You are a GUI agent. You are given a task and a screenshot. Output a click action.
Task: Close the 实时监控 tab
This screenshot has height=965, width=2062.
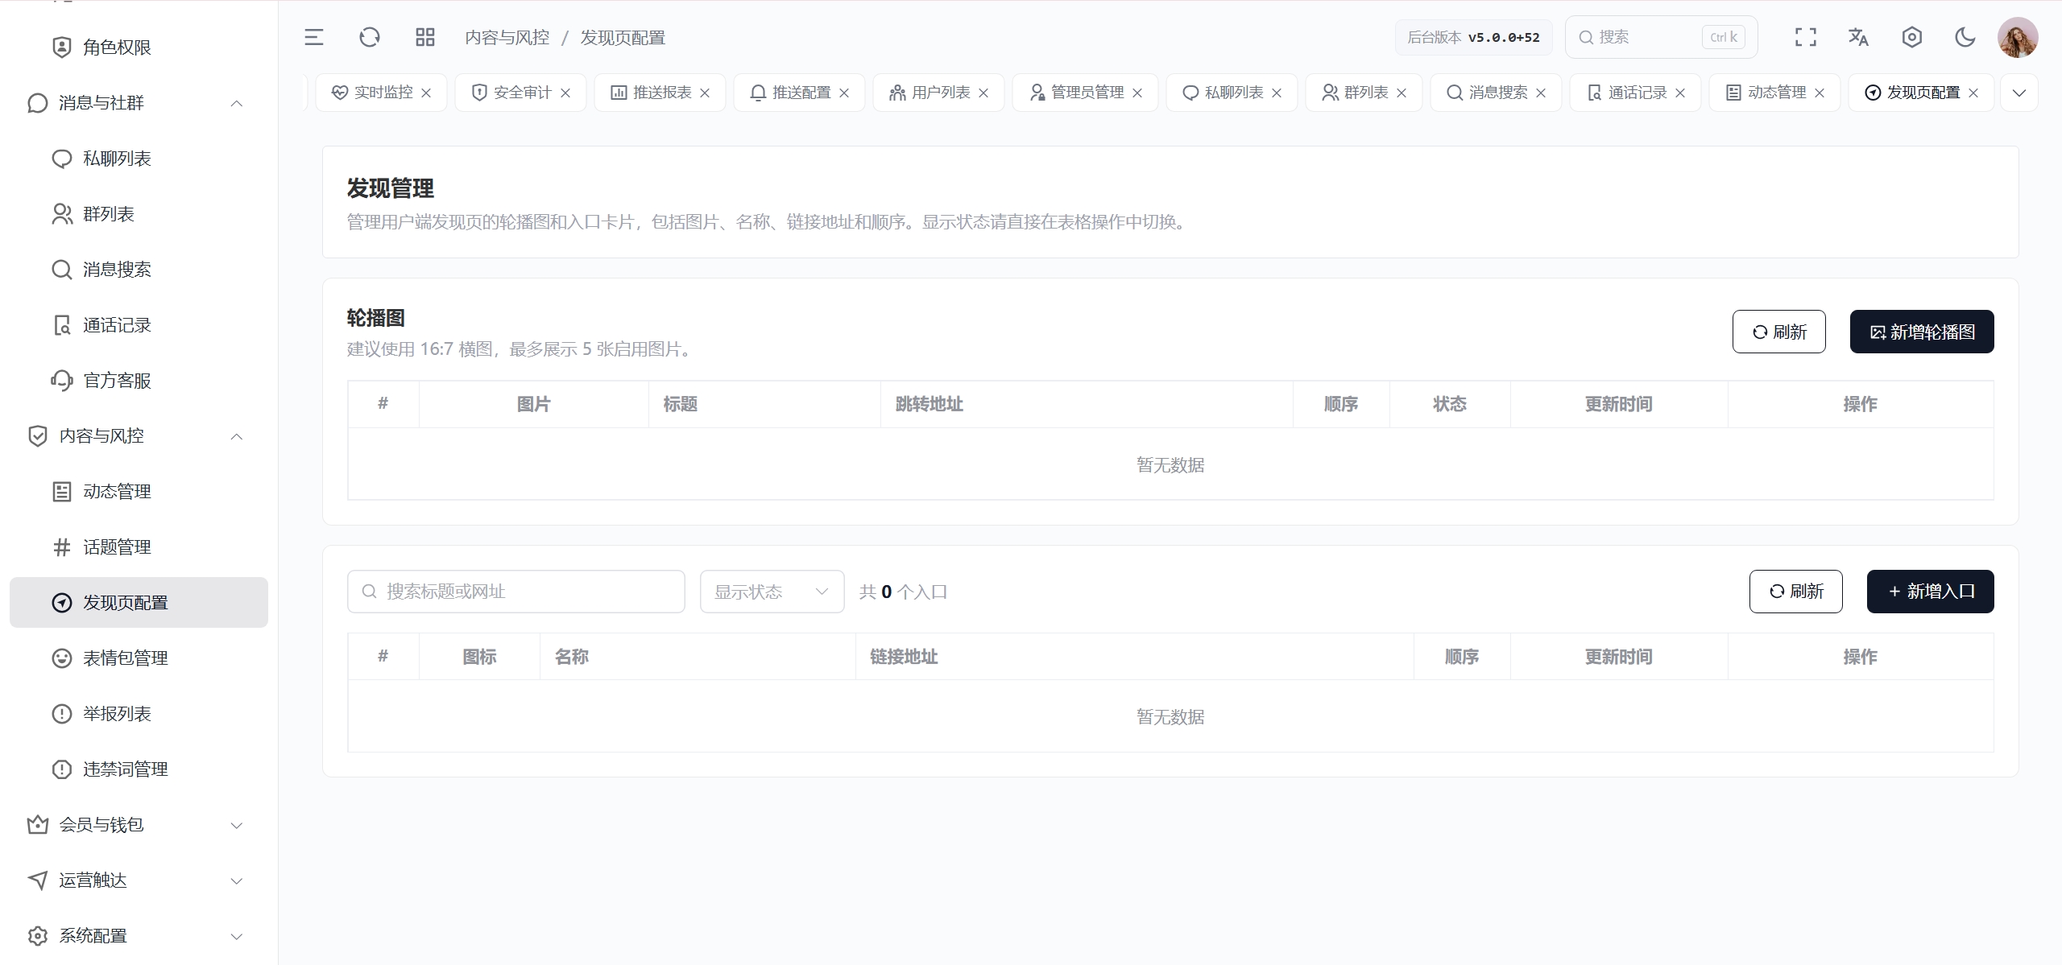426,93
